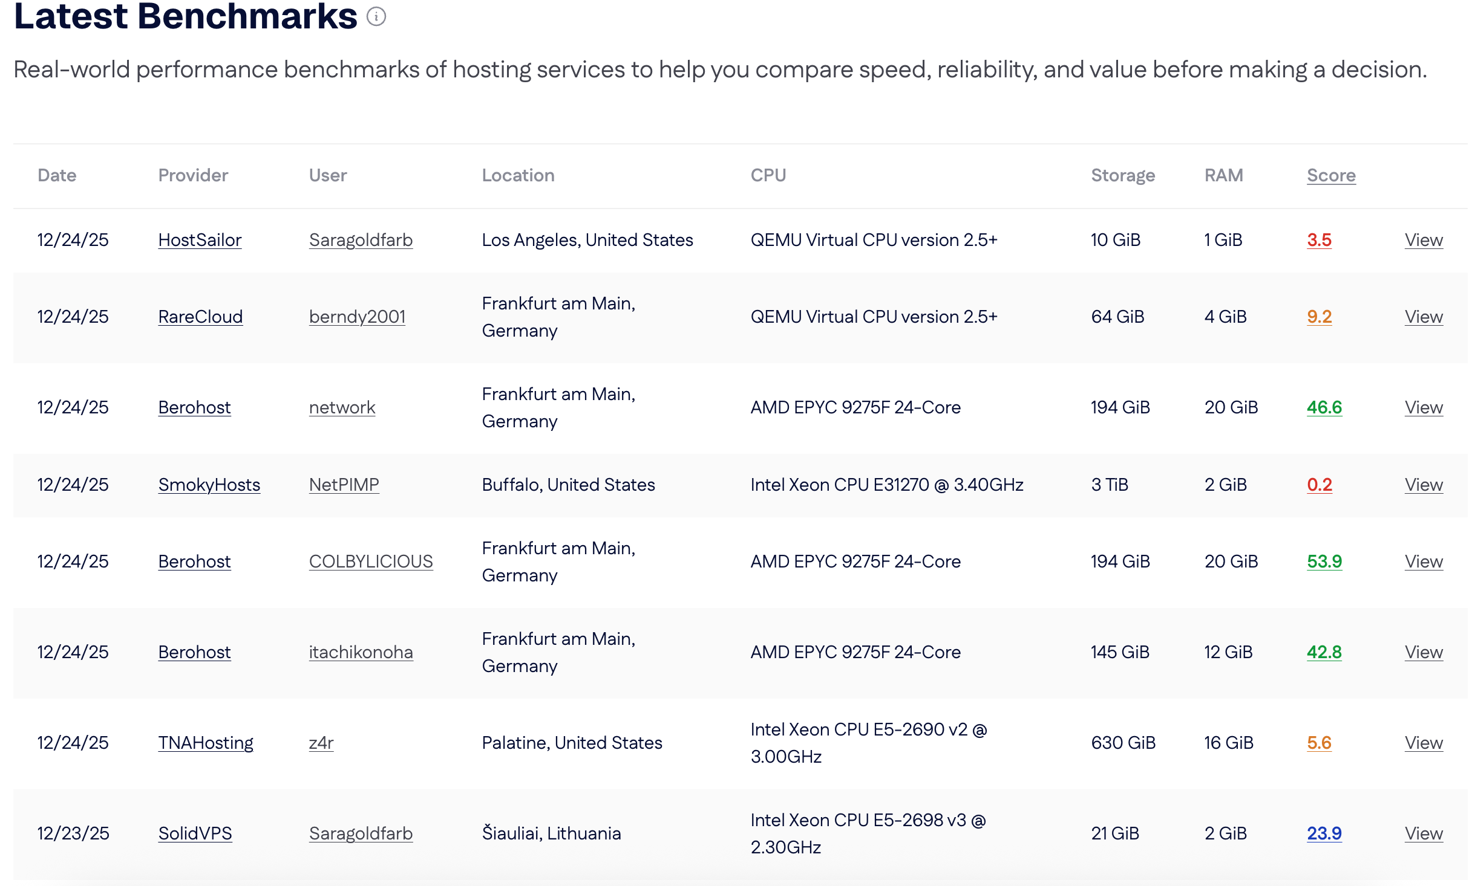Image resolution: width=1475 pixels, height=886 pixels.
Task: Open the 53.9 benchmark score
Action: (x=1324, y=561)
